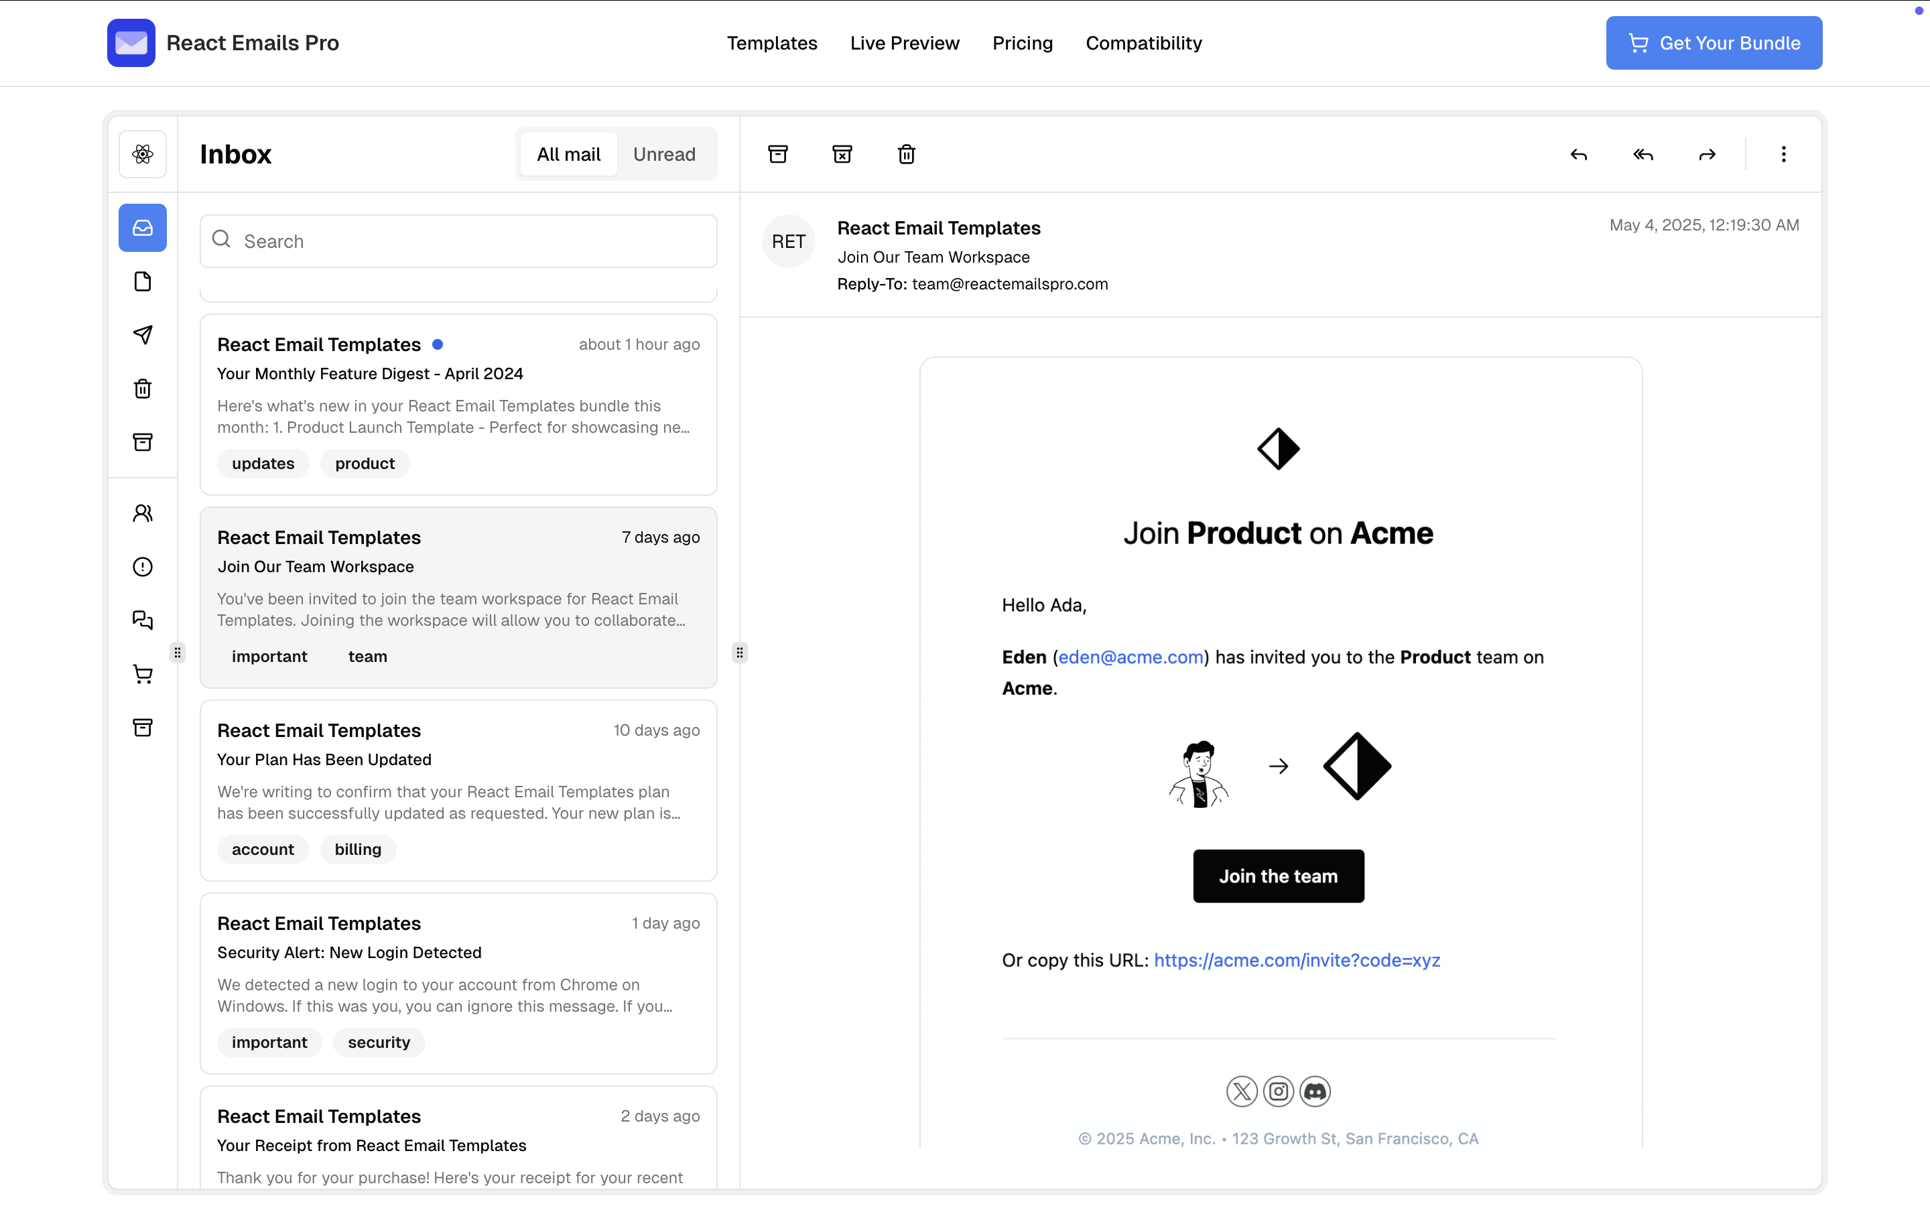1930x1206 pixels.
Task: Open the Templates nav item
Action: click(x=772, y=43)
